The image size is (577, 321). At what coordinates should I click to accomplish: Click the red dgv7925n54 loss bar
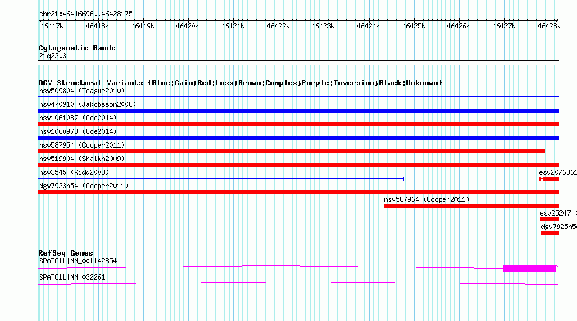550,233
